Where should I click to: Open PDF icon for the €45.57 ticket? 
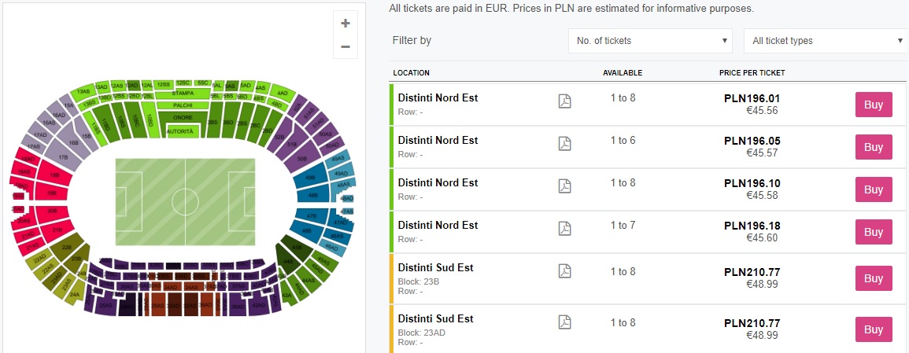564,143
